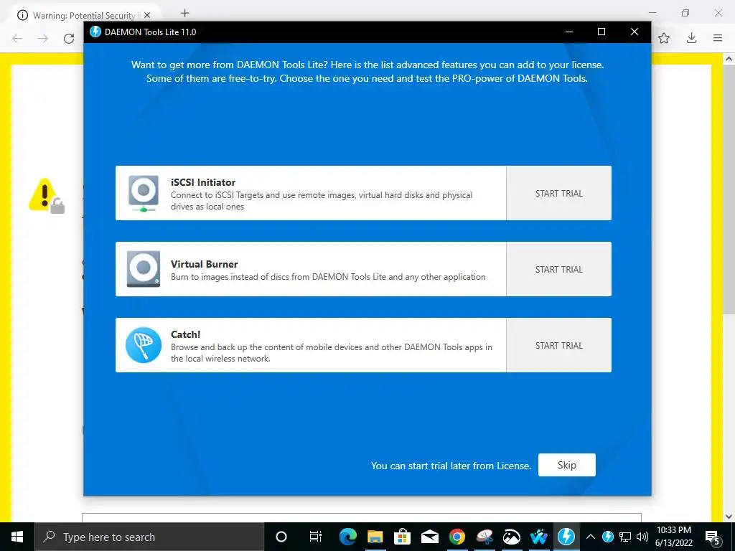Viewport: 735px width, 551px height.
Task: Show hidden system tray icons
Action: click(x=591, y=537)
